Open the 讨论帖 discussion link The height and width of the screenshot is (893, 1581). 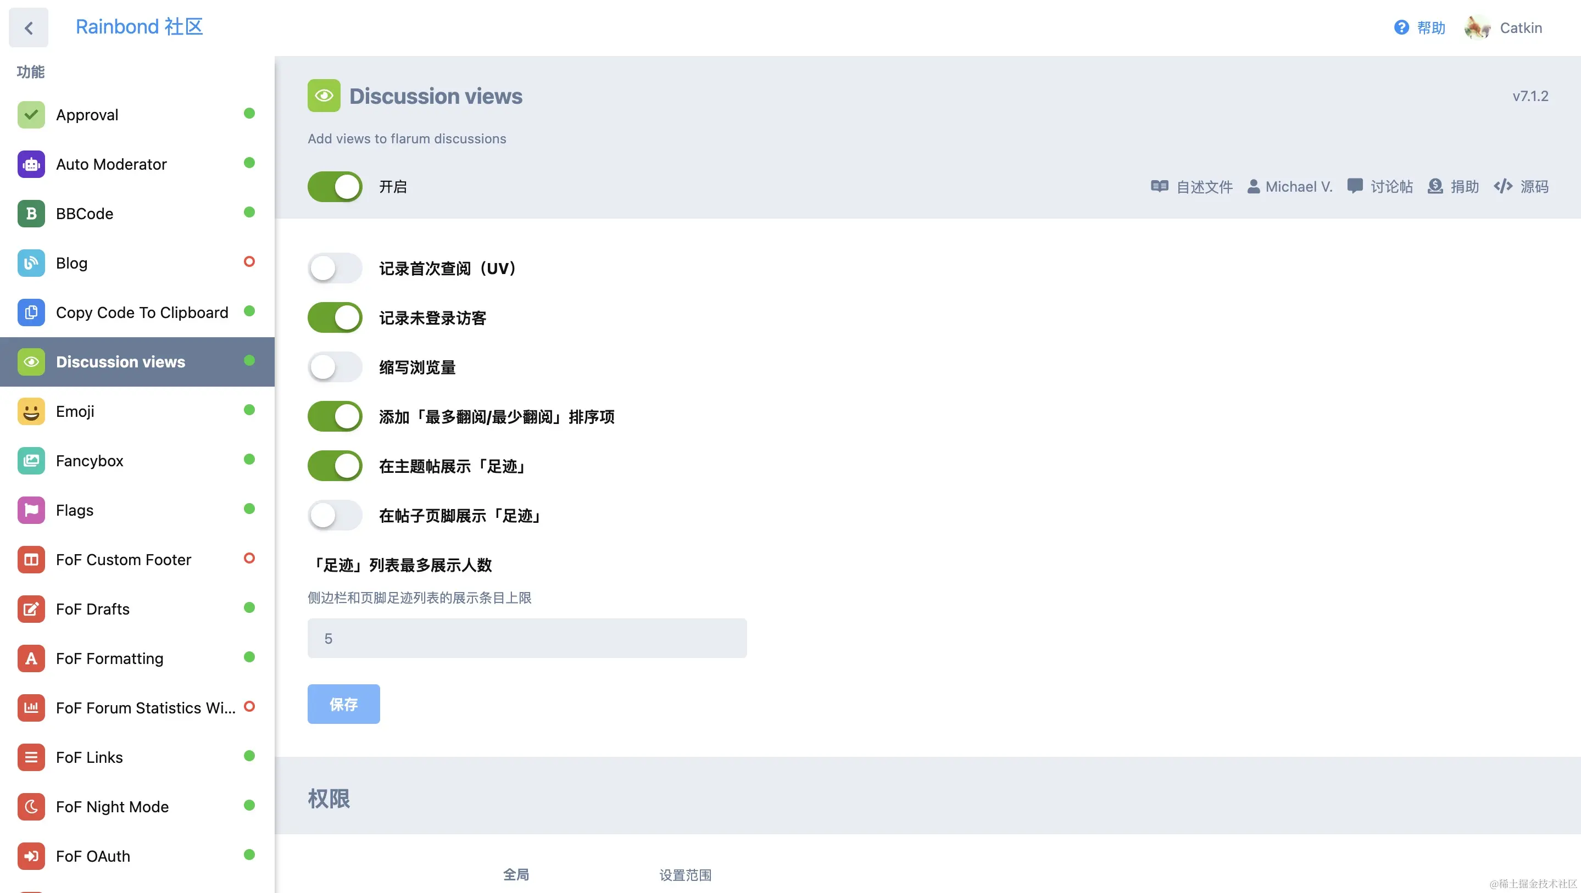point(1380,187)
